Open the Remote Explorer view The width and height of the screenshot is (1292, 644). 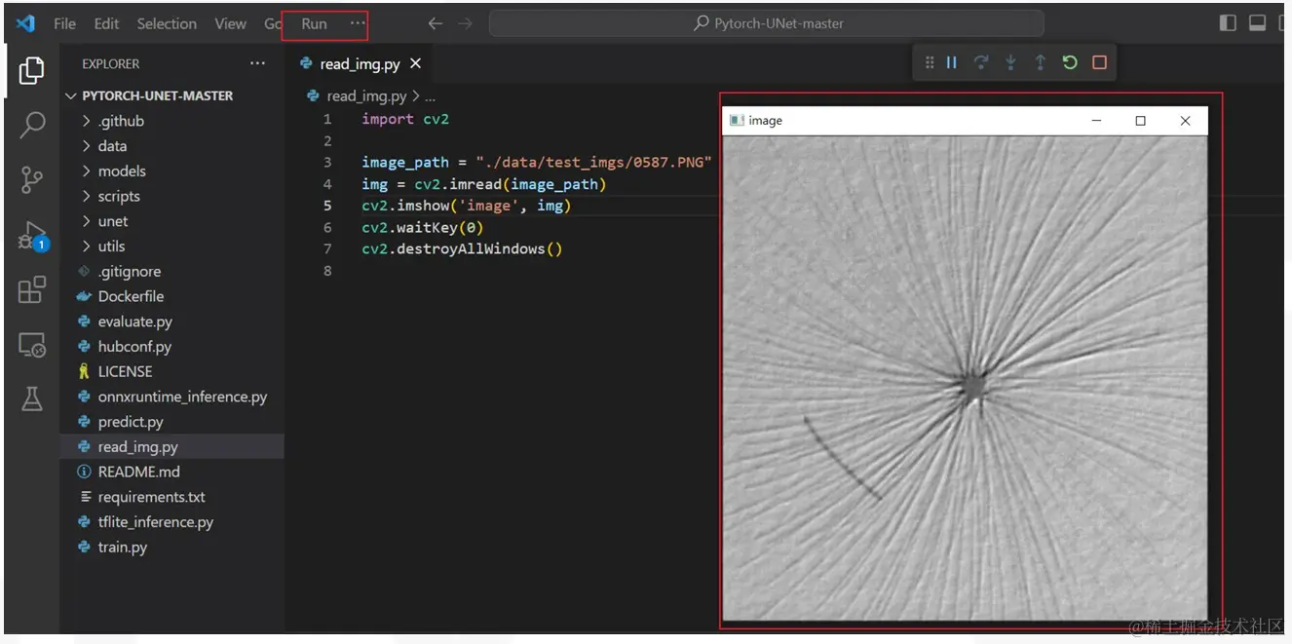(32, 344)
